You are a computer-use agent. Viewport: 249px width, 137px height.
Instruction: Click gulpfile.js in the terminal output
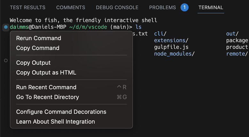pyautogui.click(x=171, y=47)
